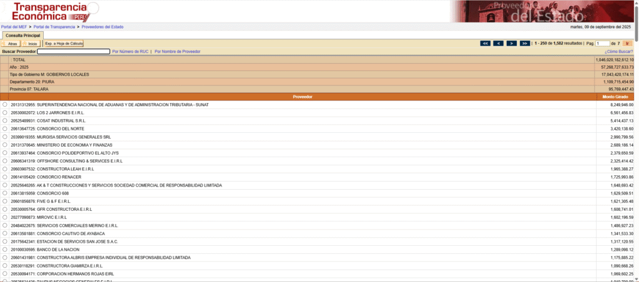
Task: Export results with Exp. a Hoja de Cálculo
Action: [64, 43]
